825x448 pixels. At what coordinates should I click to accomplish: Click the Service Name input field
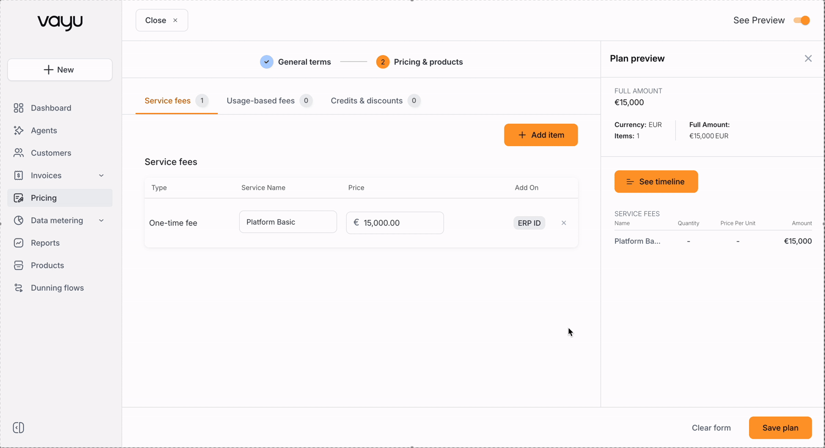click(x=288, y=222)
